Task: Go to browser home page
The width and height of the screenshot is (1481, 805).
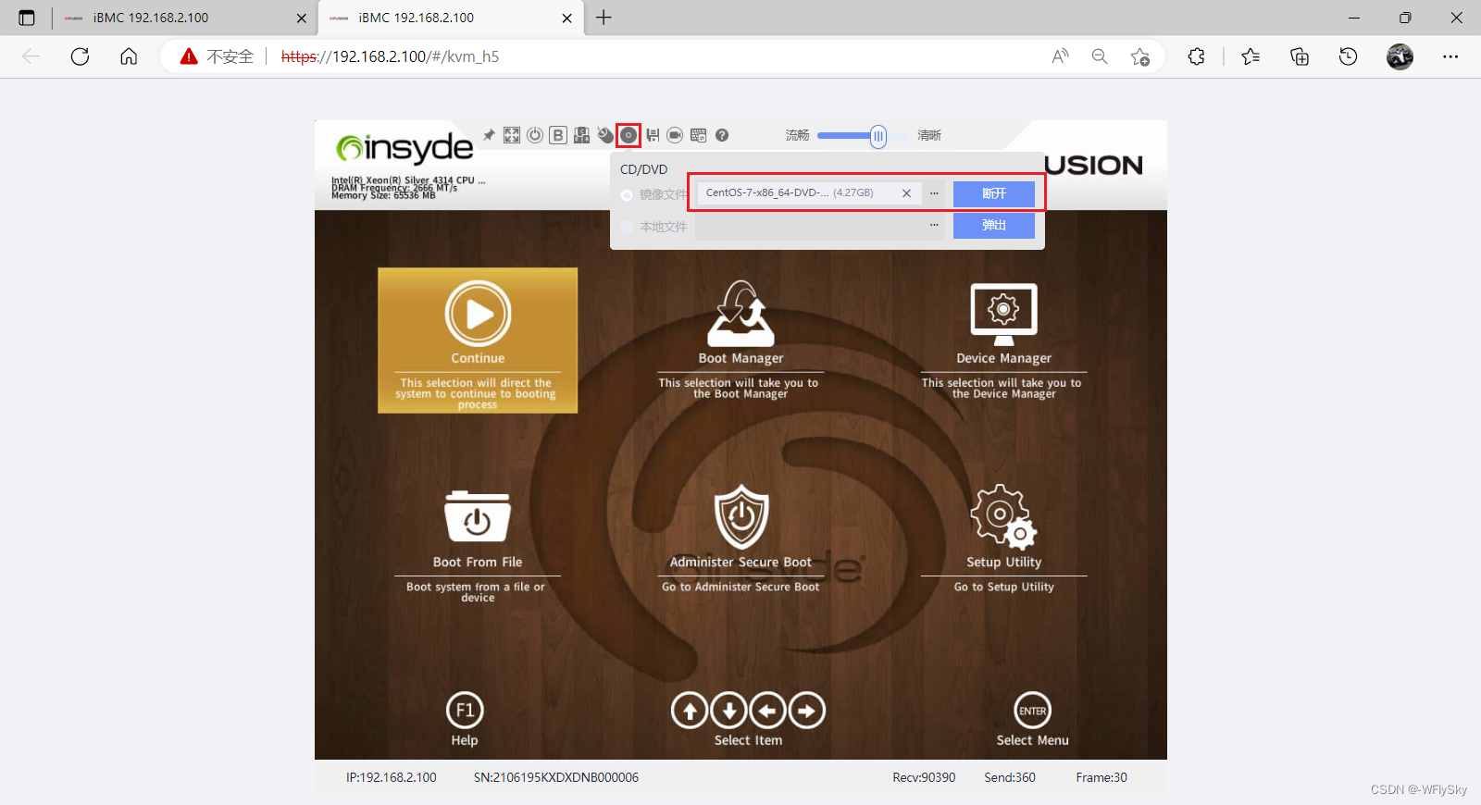Action: click(129, 56)
